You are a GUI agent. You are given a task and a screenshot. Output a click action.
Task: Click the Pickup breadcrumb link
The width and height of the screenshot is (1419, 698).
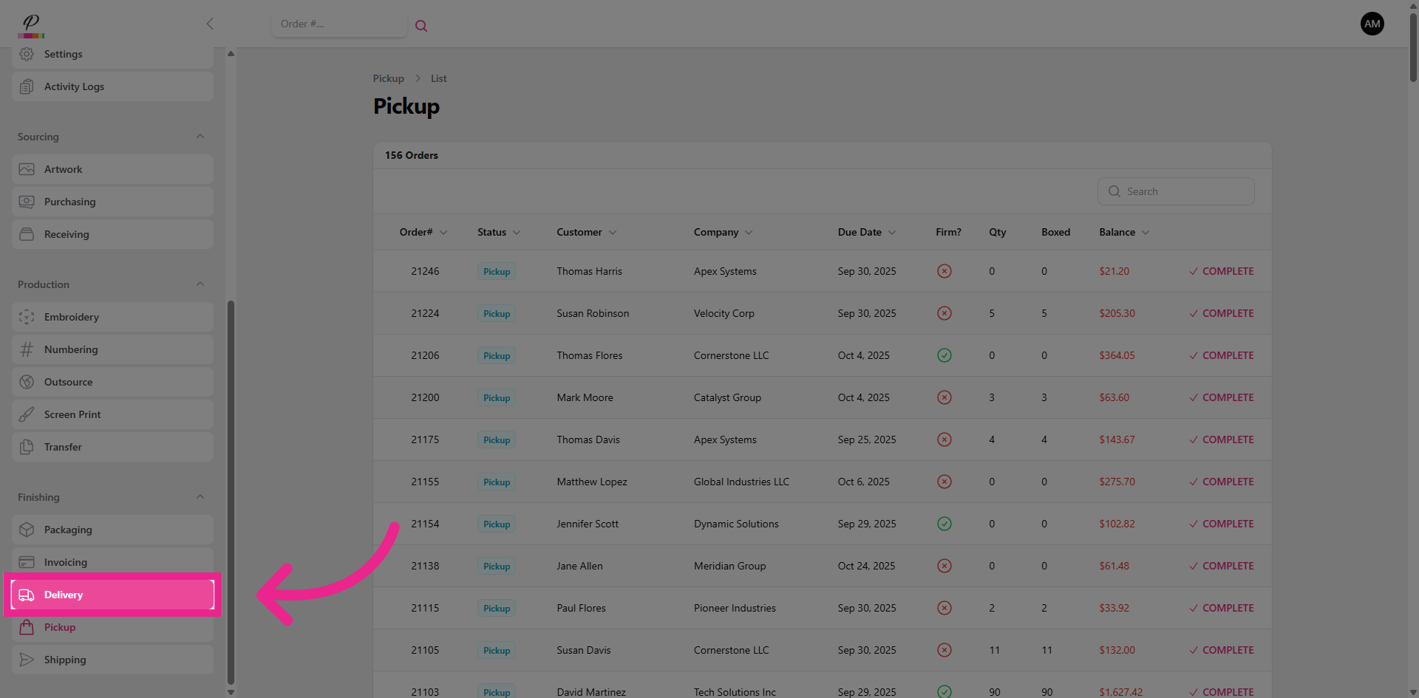tap(388, 78)
